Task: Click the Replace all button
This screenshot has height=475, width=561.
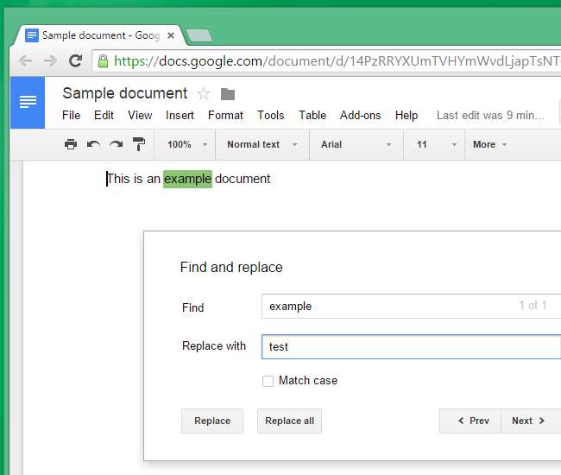Action: [x=289, y=421]
